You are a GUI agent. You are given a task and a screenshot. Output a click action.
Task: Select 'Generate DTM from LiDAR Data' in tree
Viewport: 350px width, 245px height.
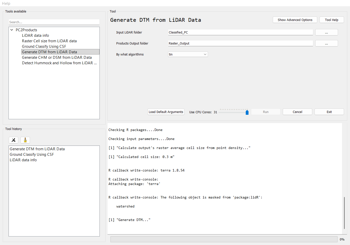pos(60,52)
